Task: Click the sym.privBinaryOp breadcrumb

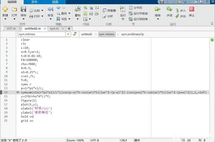Action: coord(133,34)
